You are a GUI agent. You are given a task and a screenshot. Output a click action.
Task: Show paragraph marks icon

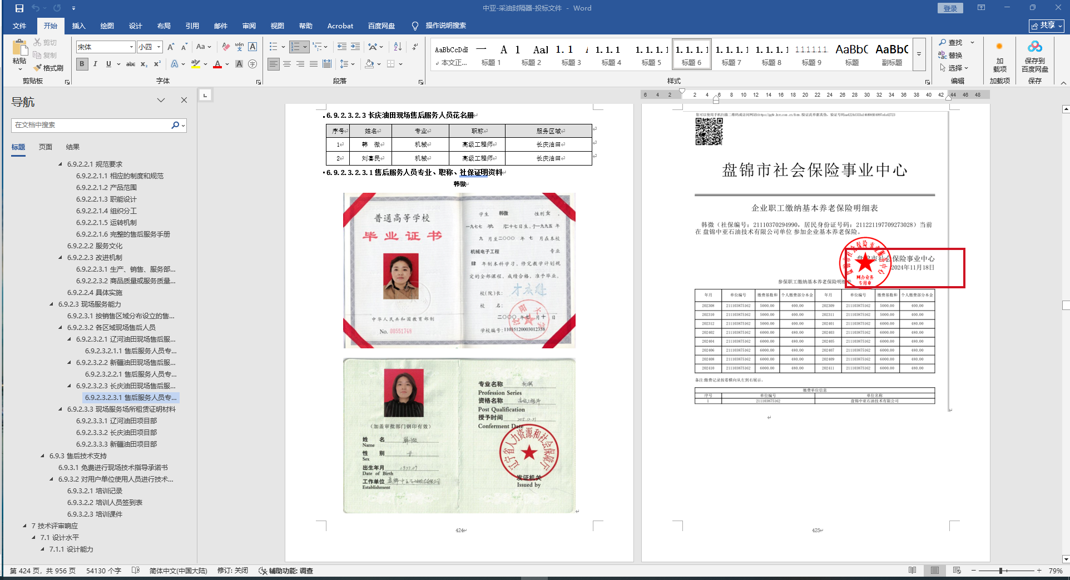tap(415, 47)
